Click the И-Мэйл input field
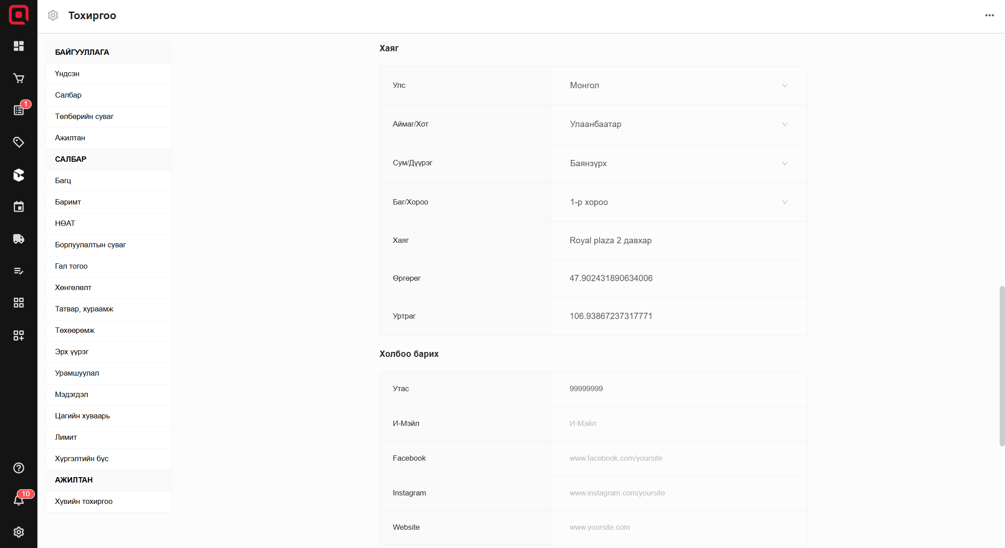 click(678, 423)
